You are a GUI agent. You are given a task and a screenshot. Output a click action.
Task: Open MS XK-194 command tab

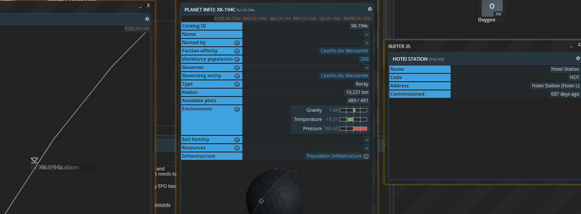click(280, 19)
